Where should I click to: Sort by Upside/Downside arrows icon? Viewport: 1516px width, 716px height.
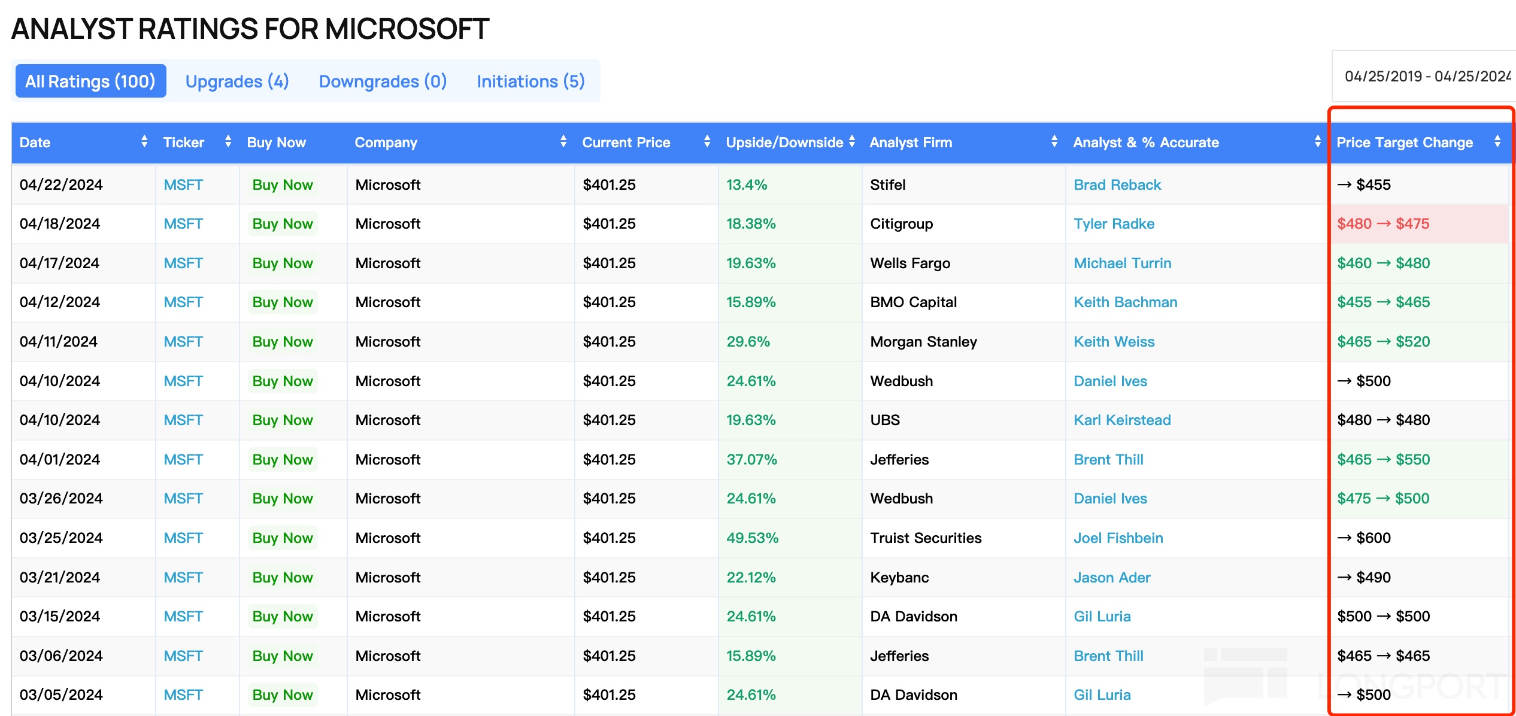(x=851, y=142)
